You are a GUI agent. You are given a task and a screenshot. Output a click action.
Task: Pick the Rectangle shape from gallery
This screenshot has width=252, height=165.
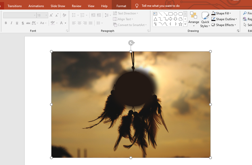click(170, 14)
